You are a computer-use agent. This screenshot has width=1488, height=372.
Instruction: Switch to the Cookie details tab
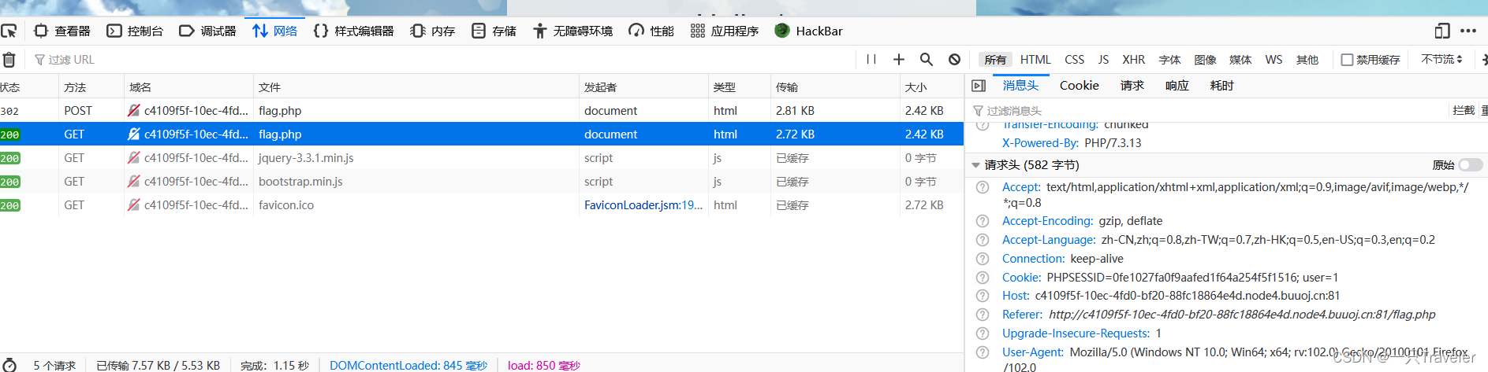[x=1079, y=85]
